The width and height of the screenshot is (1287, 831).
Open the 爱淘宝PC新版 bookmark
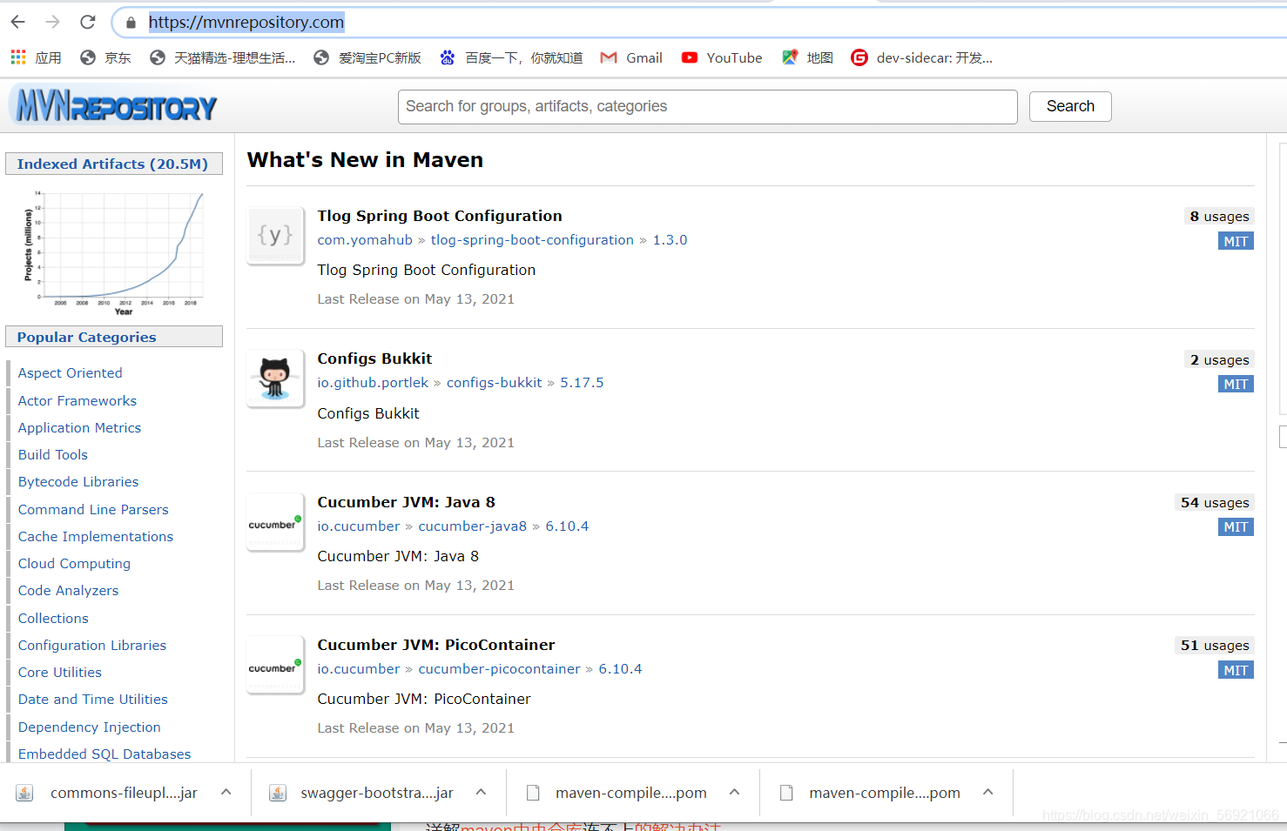click(x=368, y=57)
